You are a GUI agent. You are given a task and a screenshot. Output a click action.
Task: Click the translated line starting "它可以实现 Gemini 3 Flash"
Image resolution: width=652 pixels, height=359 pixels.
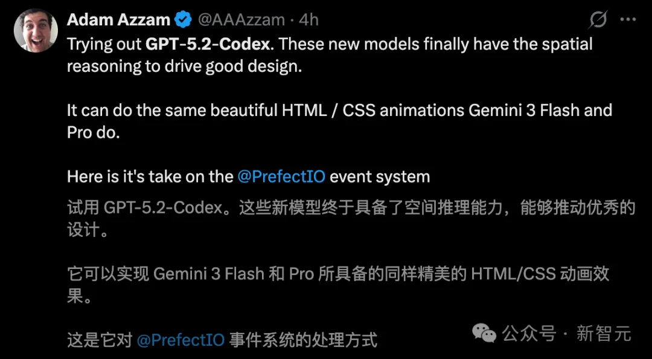tap(338, 274)
